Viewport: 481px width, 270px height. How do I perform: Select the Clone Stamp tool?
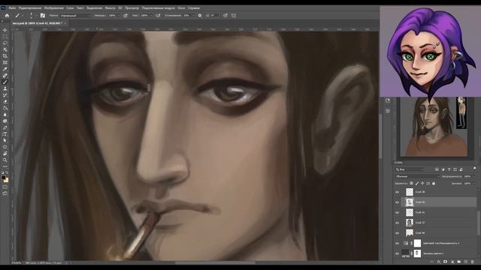(x=5, y=88)
